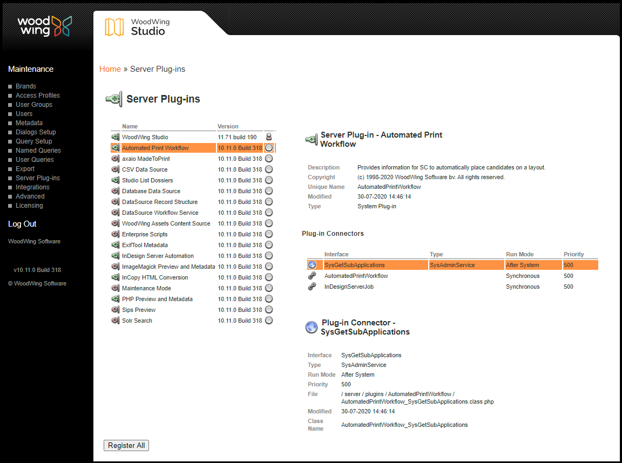Image resolution: width=622 pixels, height=463 pixels.
Task: Open User Queries in the sidebar
Action: point(35,159)
